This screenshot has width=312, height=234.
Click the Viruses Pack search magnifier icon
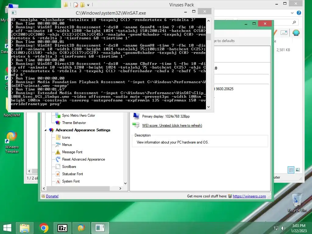click(294, 23)
